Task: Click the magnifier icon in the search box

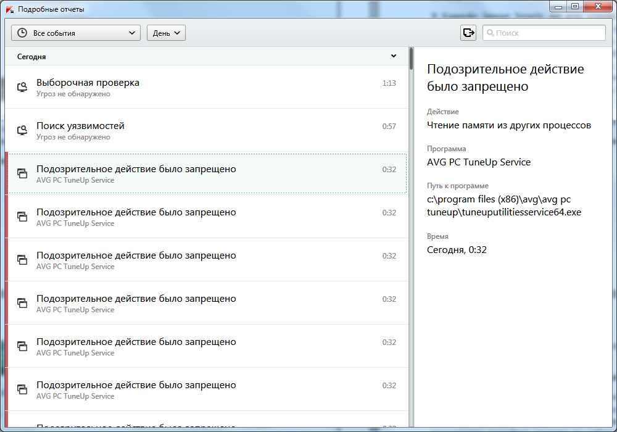Action: 490,33
